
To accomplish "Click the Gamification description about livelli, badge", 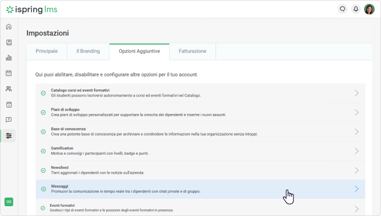I will point(100,154).
